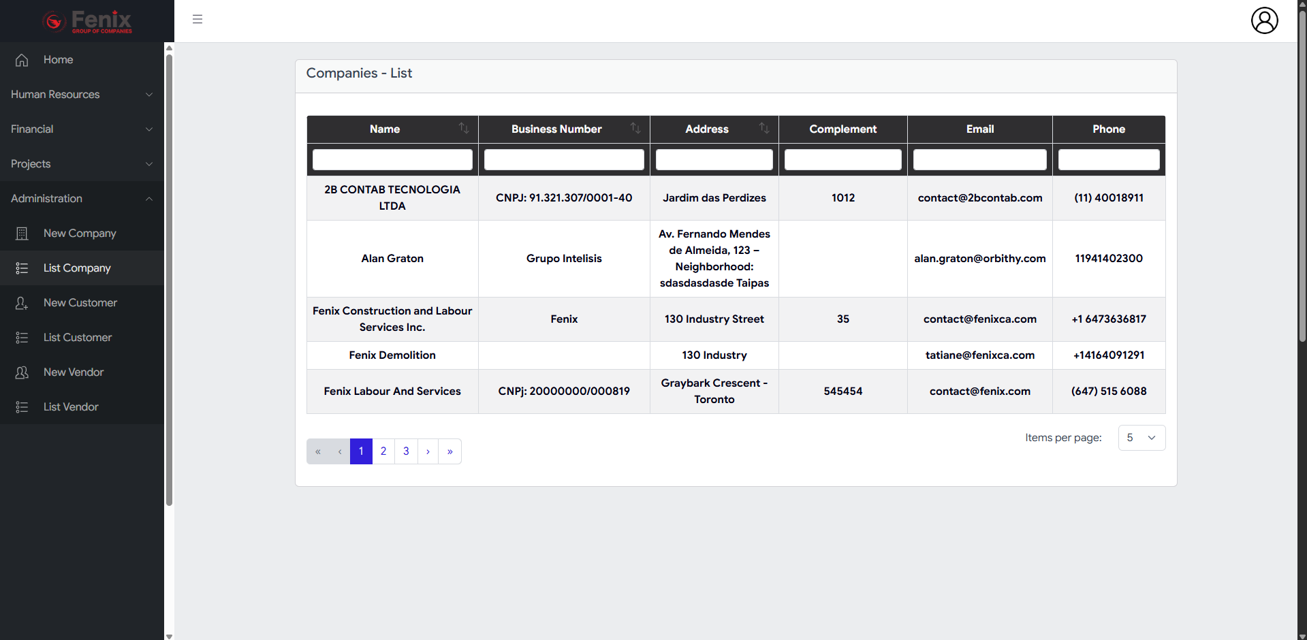Collapse the Administration menu section
1307x640 pixels.
[x=82, y=199]
